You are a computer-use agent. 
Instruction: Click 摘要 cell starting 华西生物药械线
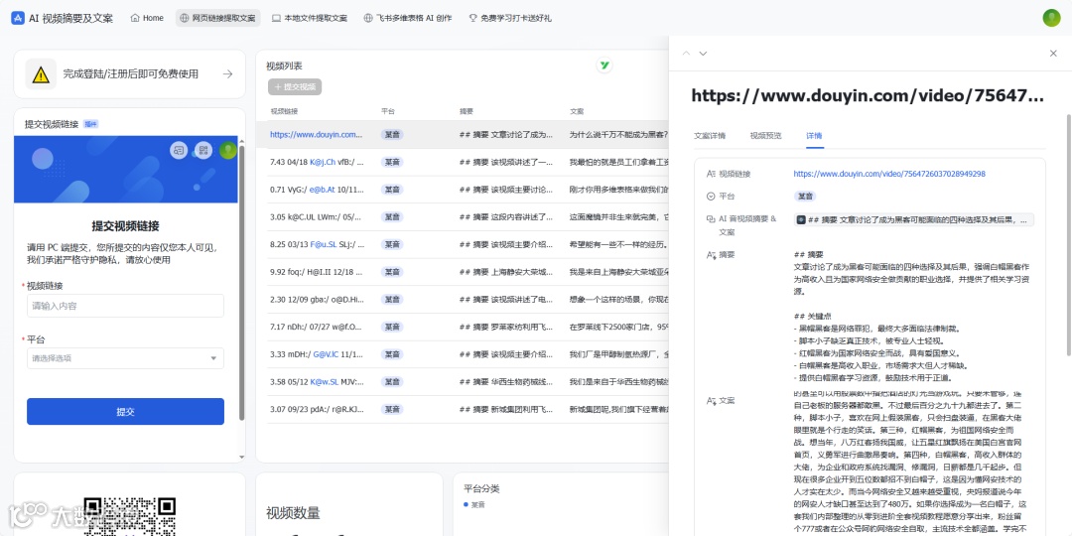pos(506,381)
